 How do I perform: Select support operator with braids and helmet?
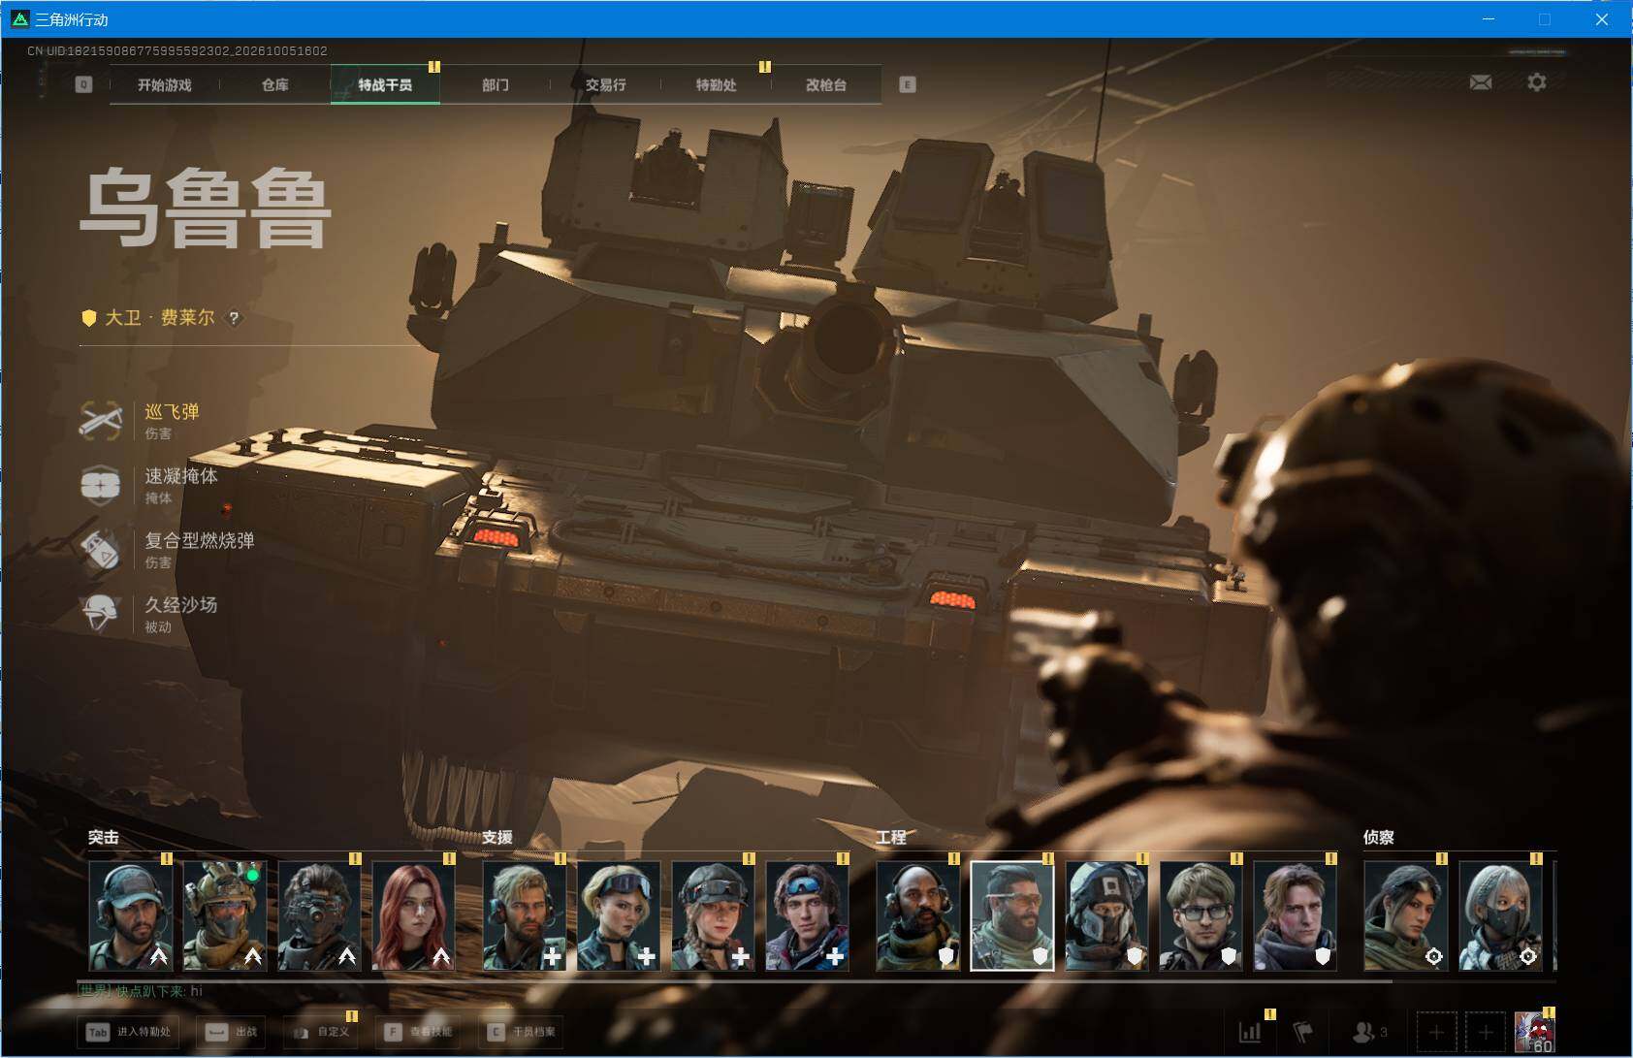713,916
